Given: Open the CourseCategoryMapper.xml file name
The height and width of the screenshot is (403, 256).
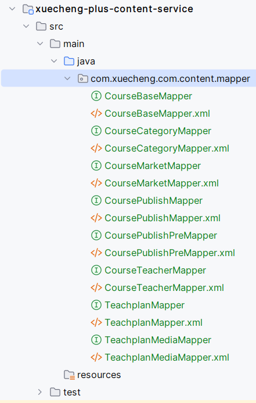Looking at the screenshot, I should click(x=167, y=149).
